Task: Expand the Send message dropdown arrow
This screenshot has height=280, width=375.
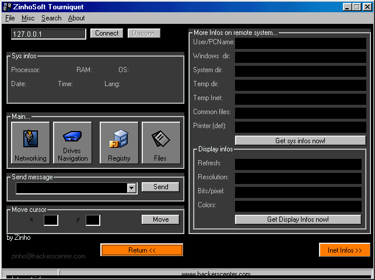Action: [x=131, y=187]
